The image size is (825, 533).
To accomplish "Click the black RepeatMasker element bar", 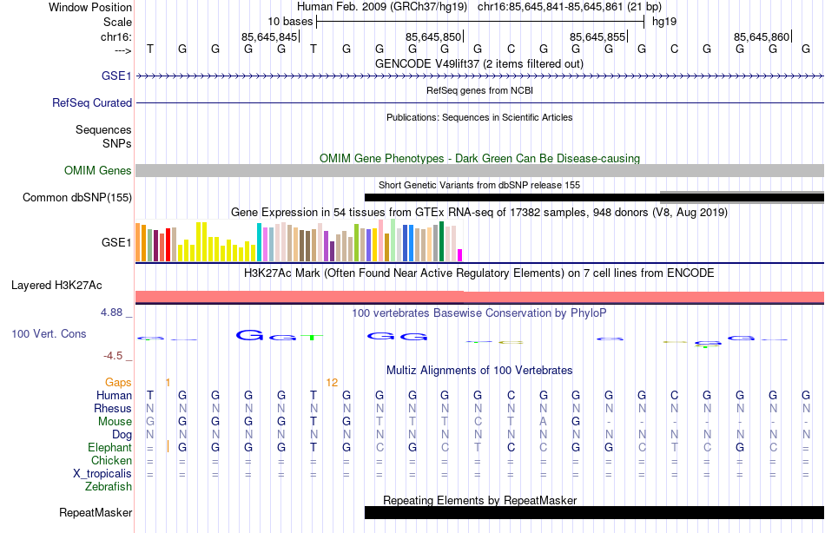I will coord(594,512).
